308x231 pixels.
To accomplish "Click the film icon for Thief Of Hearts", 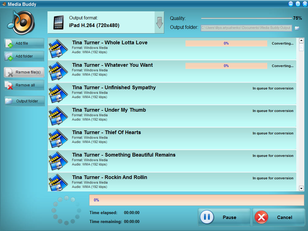I will pos(58,138).
